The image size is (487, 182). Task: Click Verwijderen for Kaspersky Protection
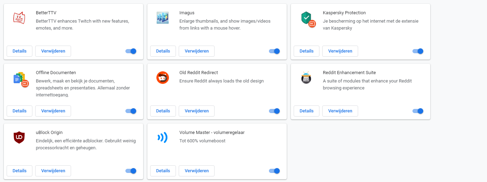tap(340, 51)
